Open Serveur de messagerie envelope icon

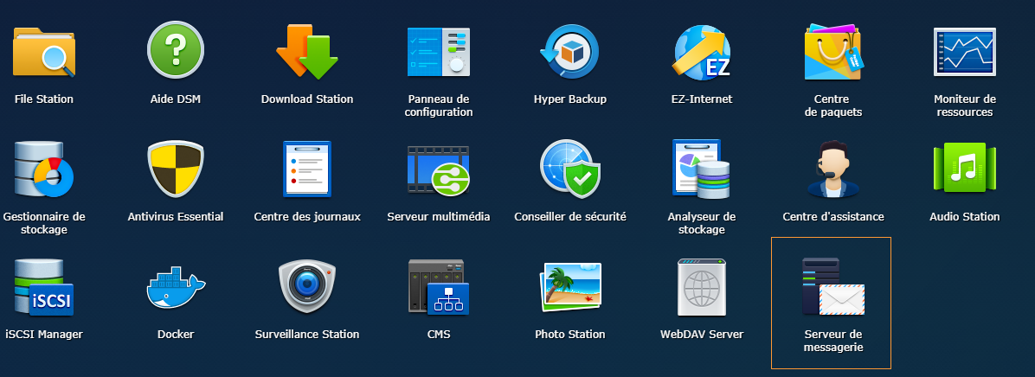[x=833, y=286]
